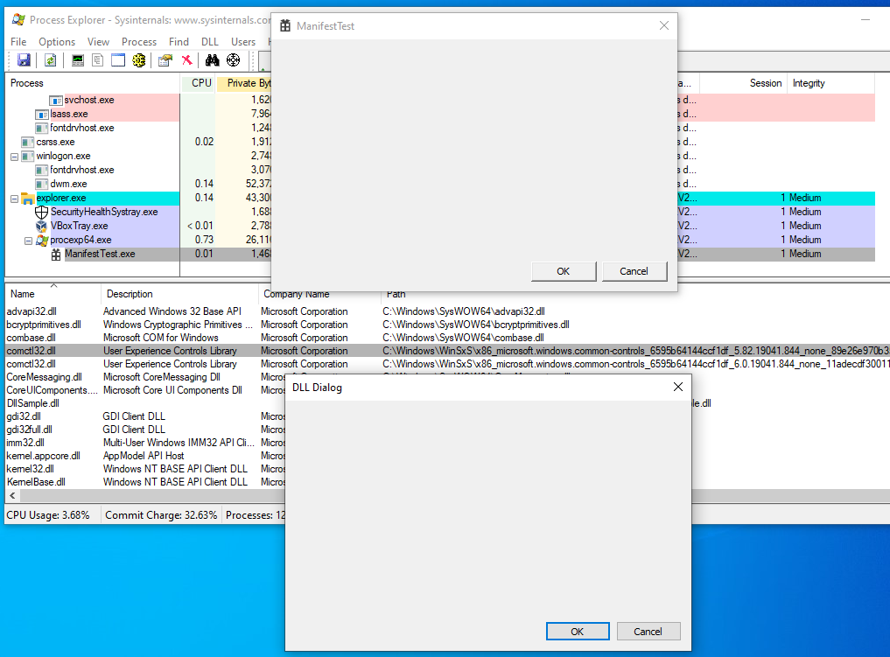Select the gdi32full.dll row
This screenshot has width=890, height=657.
click(x=145, y=430)
